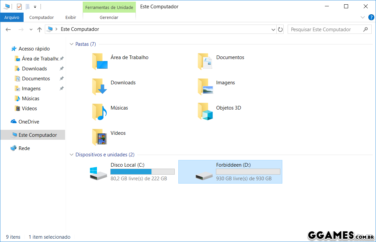The image size is (376, 242).
Task: Select OneDrive in the navigation pane
Action: 29,122
